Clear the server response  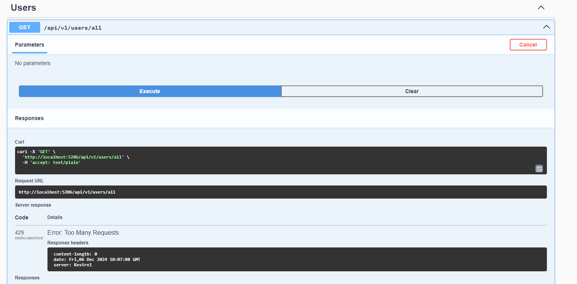(412, 91)
